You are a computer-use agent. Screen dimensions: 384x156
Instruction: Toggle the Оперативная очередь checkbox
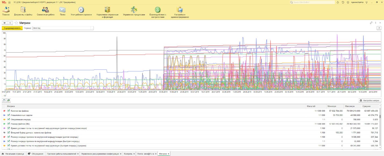coord(9,119)
